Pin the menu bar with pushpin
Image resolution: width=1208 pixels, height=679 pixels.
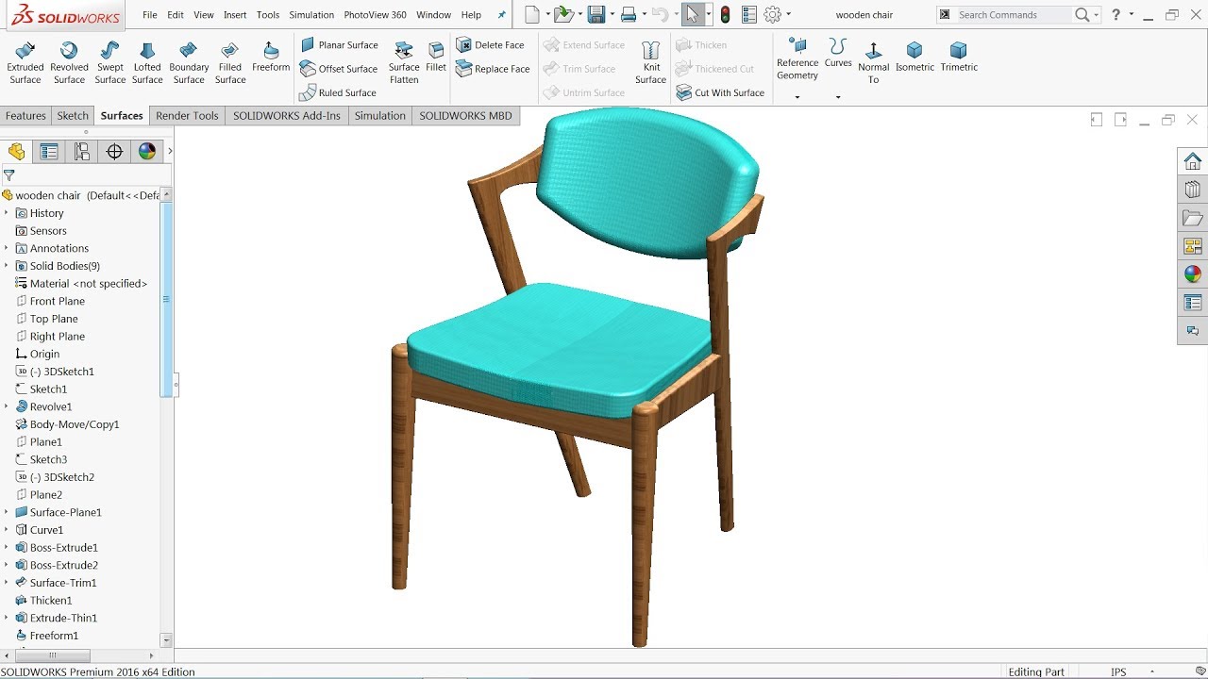[502, 15]
